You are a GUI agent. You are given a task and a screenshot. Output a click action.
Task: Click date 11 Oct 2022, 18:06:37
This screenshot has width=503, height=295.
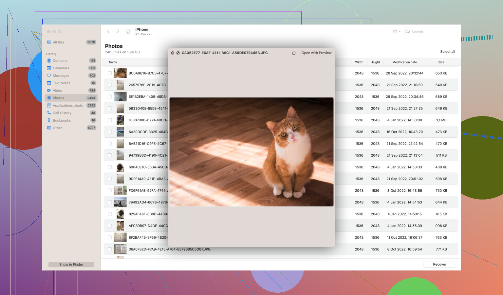coord(404,237)
